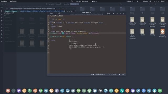
Task: Click the temperature indicator in top bar
Action: [94, 1]
